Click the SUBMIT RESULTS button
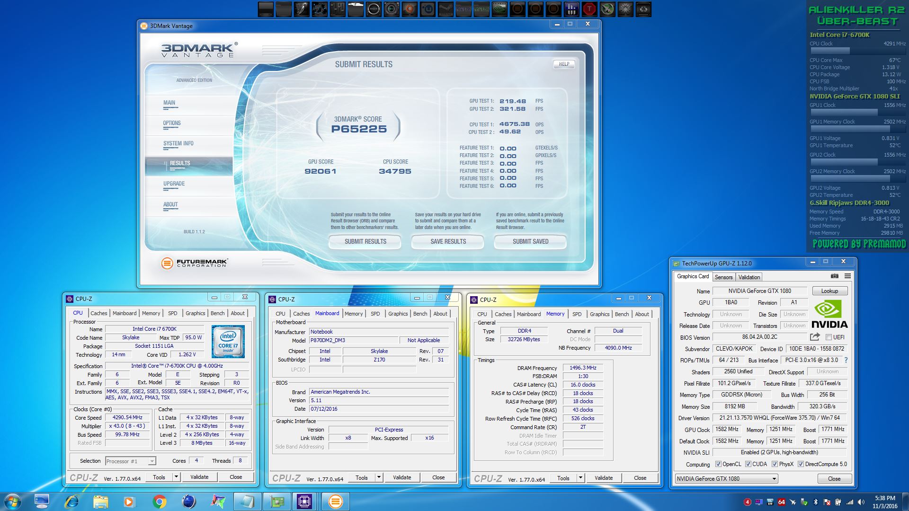The width and height of the screenshot is (909, 511). coord(365,241)
